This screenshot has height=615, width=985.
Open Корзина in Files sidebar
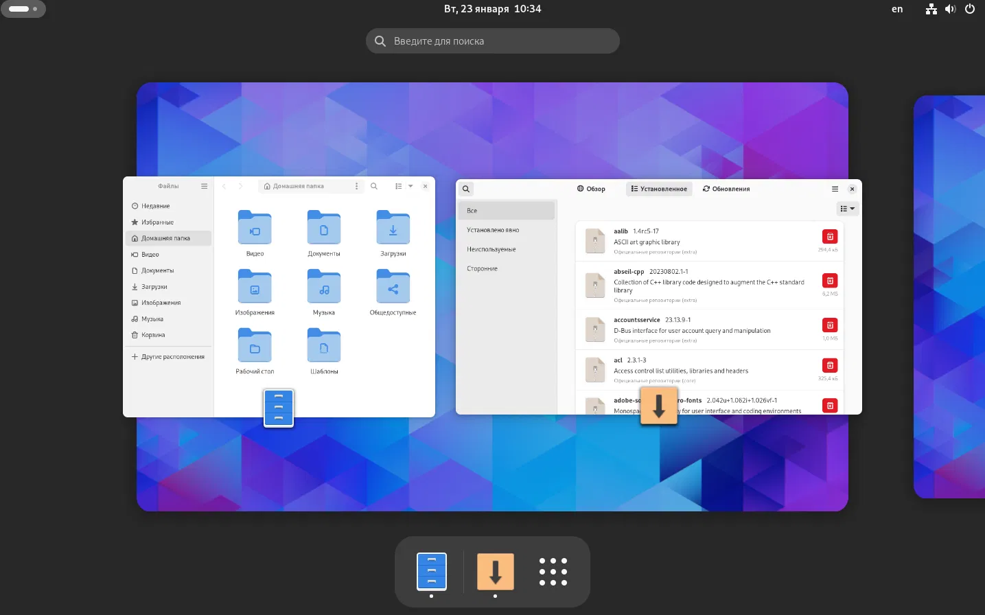coord(169,335)
